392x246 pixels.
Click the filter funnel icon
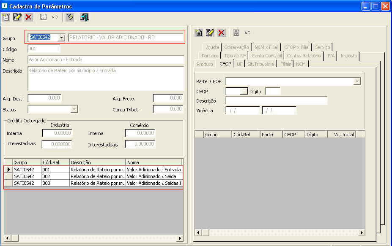click(70, 17)
